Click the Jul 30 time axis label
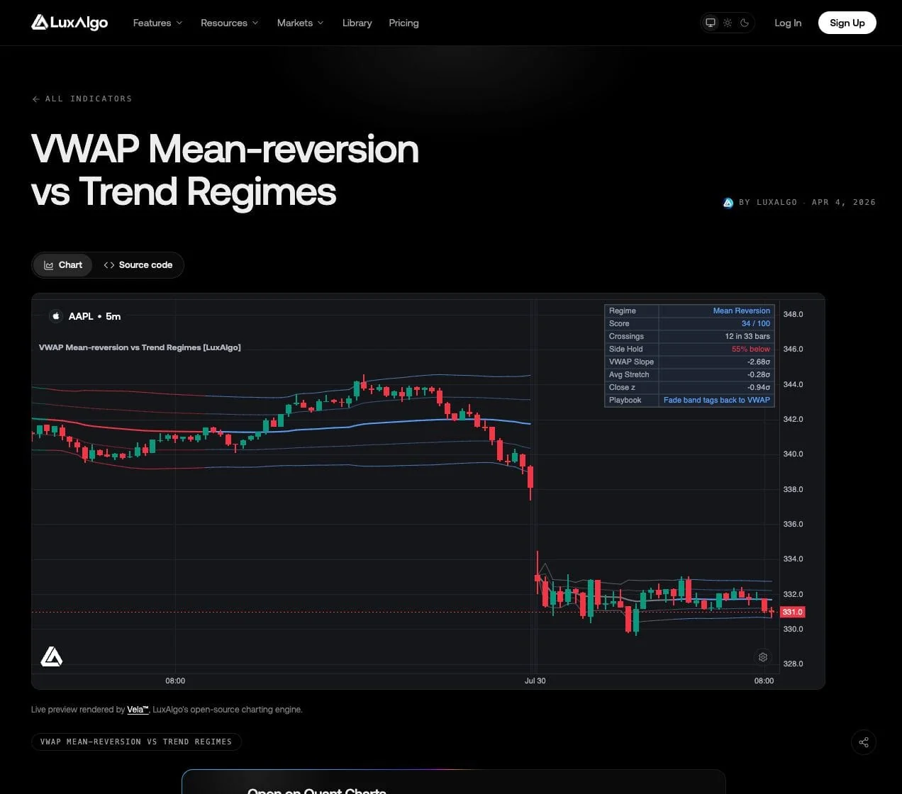Viewport: 902px width, 794px height. coord(535,681)
